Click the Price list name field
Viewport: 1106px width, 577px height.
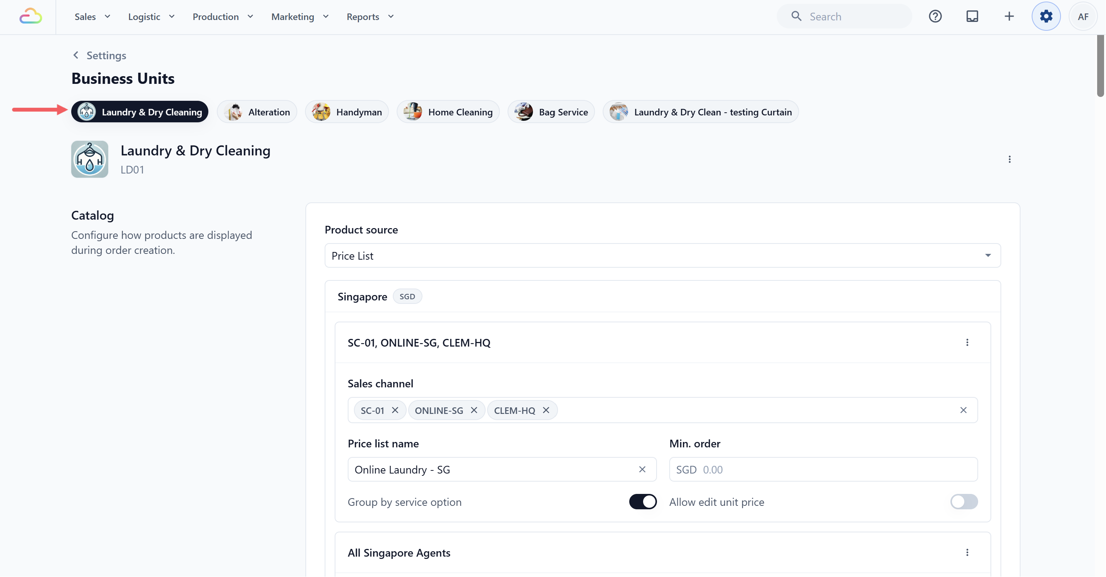(502, 469)
